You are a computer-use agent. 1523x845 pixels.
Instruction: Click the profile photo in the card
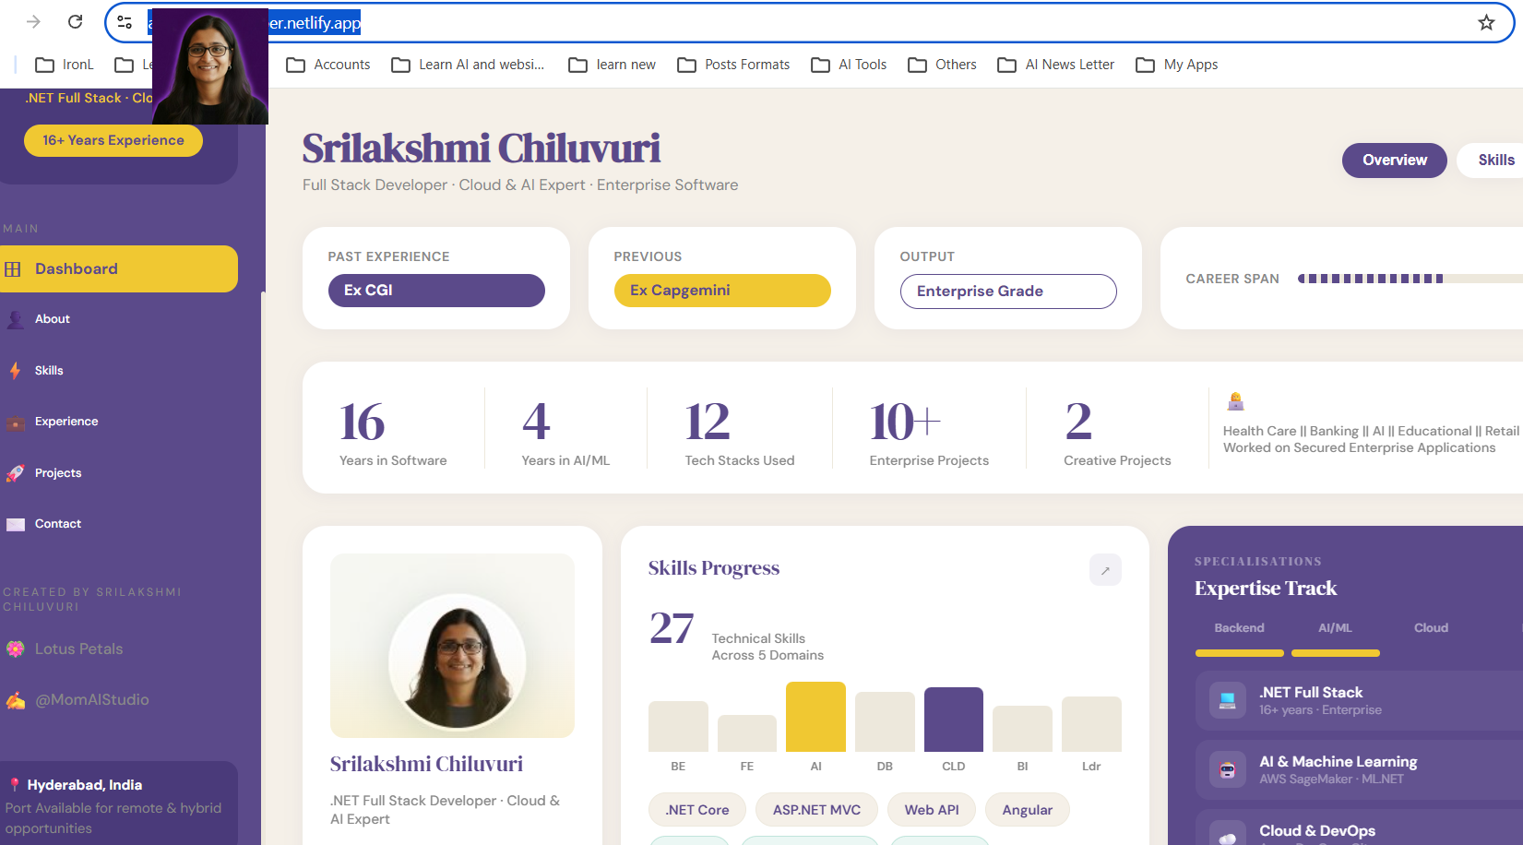(x=457, y=661)
